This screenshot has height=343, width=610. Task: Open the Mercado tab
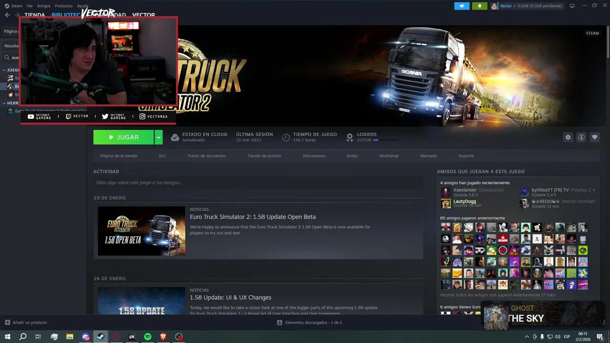[x=428, y=156]
